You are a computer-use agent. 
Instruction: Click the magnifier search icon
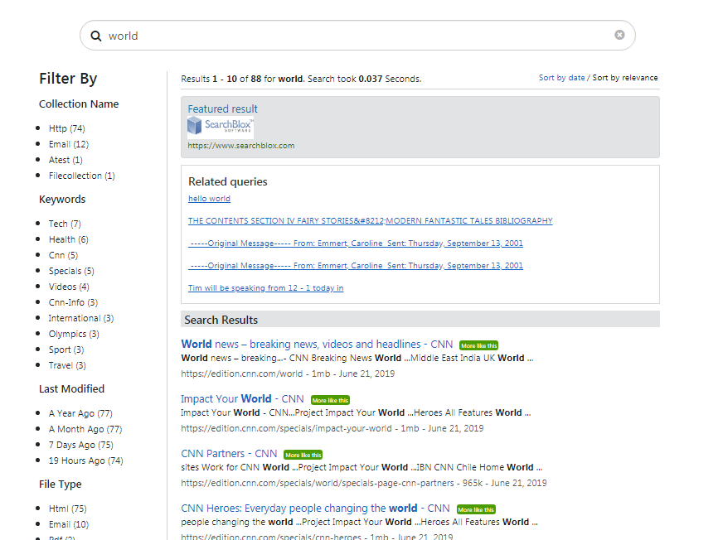point(95,36)
